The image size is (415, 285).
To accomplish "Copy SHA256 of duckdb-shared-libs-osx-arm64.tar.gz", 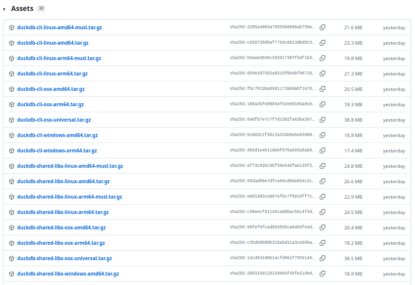I will (322, 243).
